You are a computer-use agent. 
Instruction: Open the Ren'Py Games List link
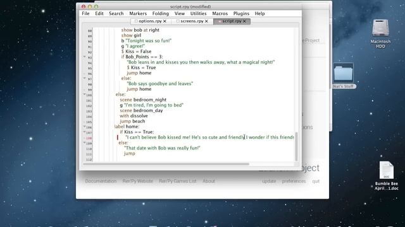pos(178,181)
